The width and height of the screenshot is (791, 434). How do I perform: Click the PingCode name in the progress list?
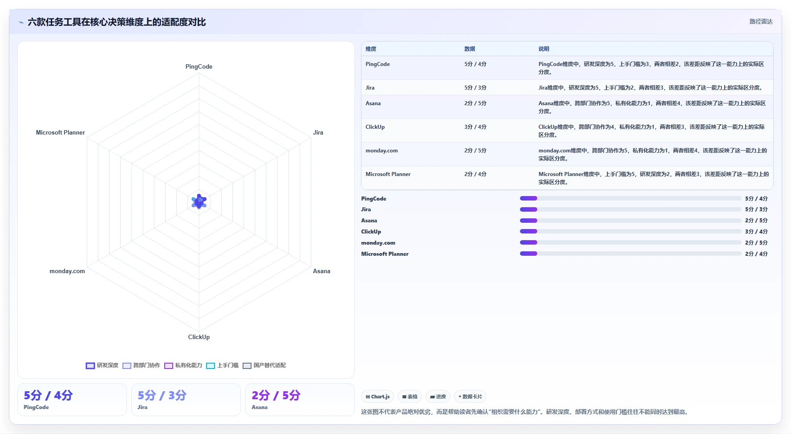click(x=373, y=199)
